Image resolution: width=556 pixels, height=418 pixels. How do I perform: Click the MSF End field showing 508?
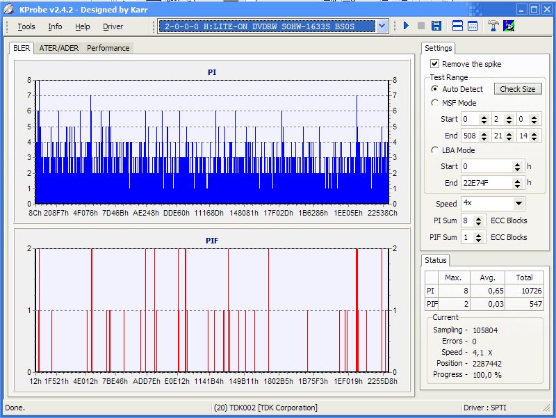pos(471,136)
